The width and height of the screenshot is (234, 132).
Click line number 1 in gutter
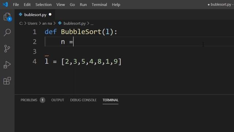[x=35, y=32]
